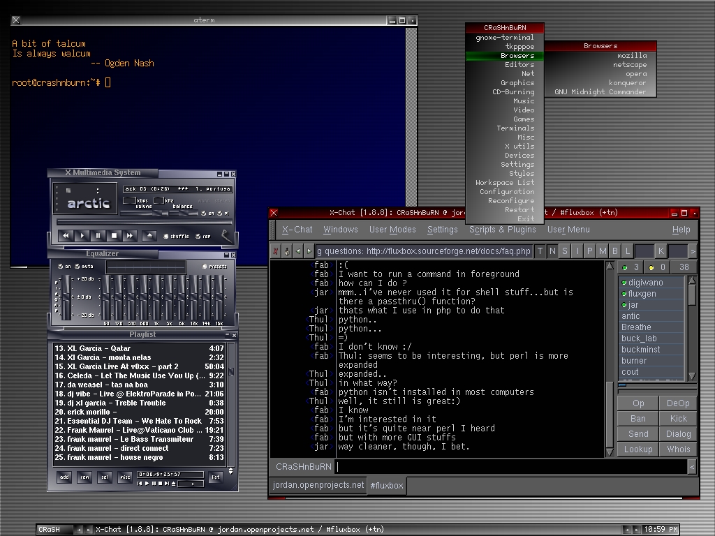The height and width of the screenshot is (536, 715).
Task: Click the small previous-track icon in Playlist footer
Action: (x=140, y=484)
